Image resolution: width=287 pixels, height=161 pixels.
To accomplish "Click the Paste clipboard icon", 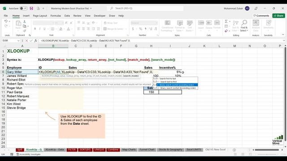I will tap(18, 23).
